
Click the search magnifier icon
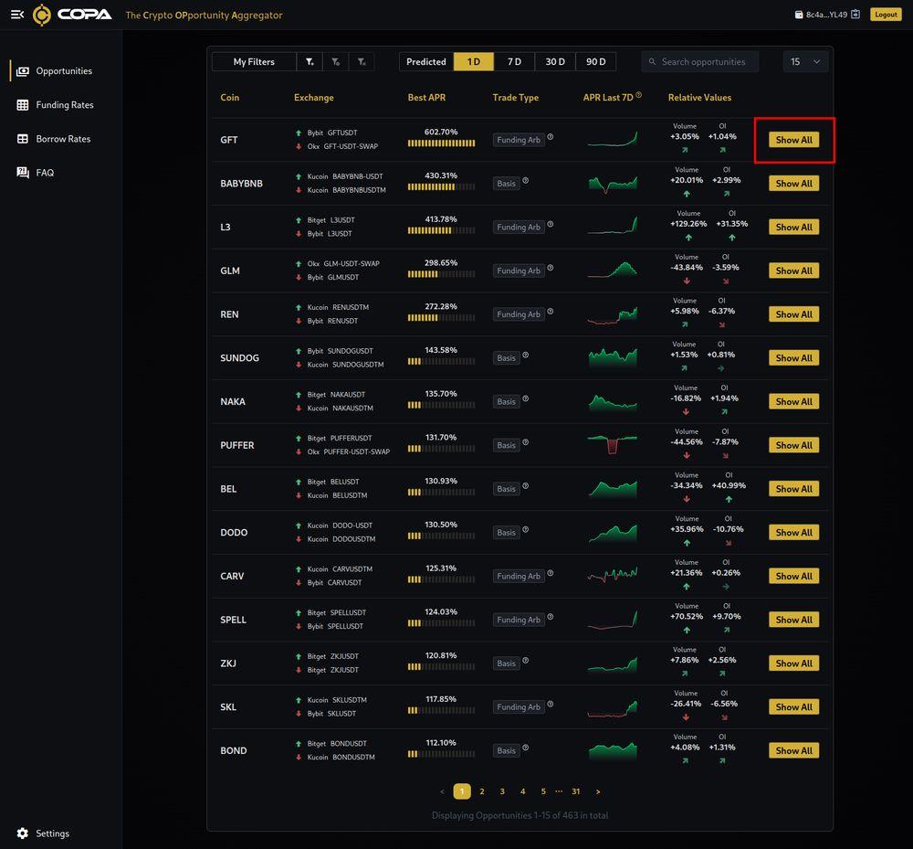(652, 62)
